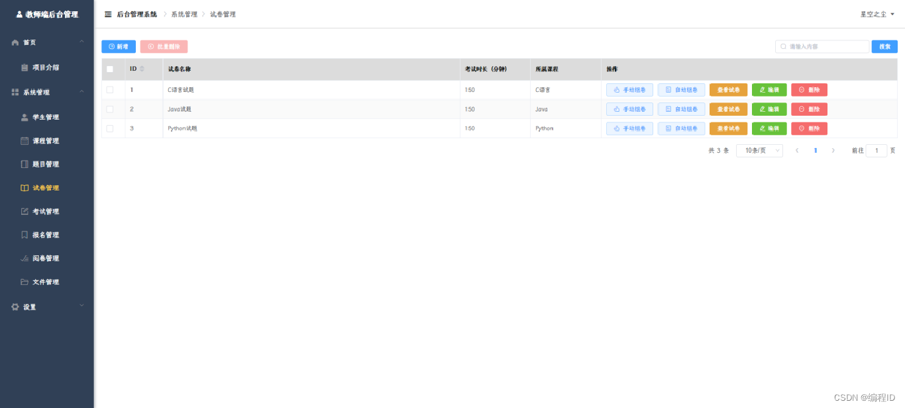Click 删除 for C语言试题
905x408 pixels.
click(809, 90)
